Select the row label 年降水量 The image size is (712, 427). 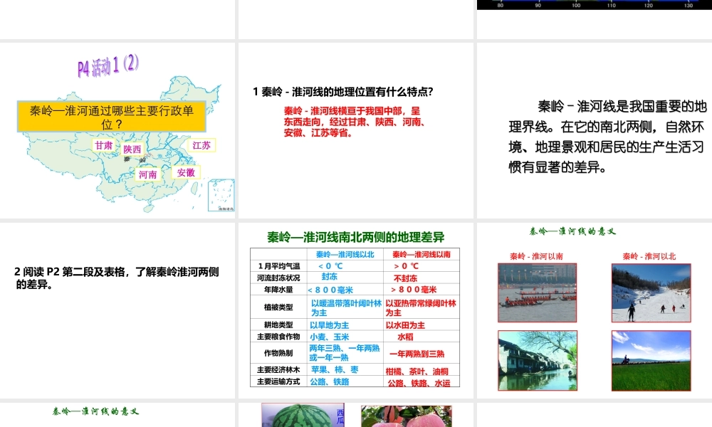pyautogui.click(x=278, y=290)
